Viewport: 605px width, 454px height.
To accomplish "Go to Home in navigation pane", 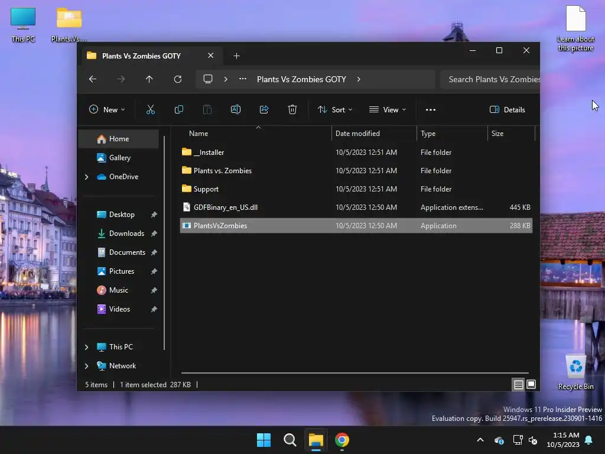I will pyautogui.click(x=118, y=139).
